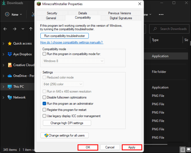This screenshot has width=191, height=153.
Task: Go back with the left arrow
Action: [5, 29]
